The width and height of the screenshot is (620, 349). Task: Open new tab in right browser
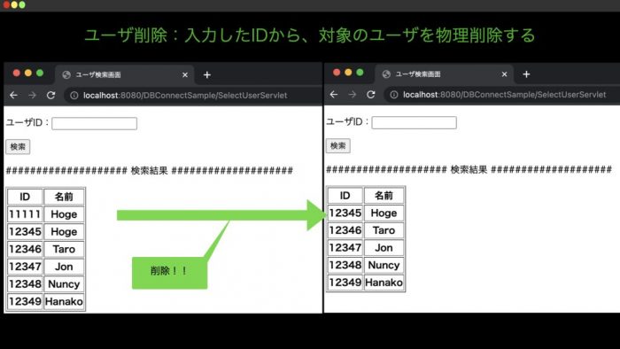click(x=526, y=74)
